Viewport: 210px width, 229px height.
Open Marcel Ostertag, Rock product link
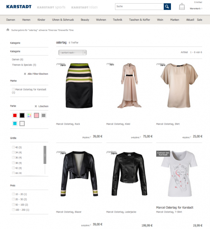pyautogui.click(x=68, y=124)
